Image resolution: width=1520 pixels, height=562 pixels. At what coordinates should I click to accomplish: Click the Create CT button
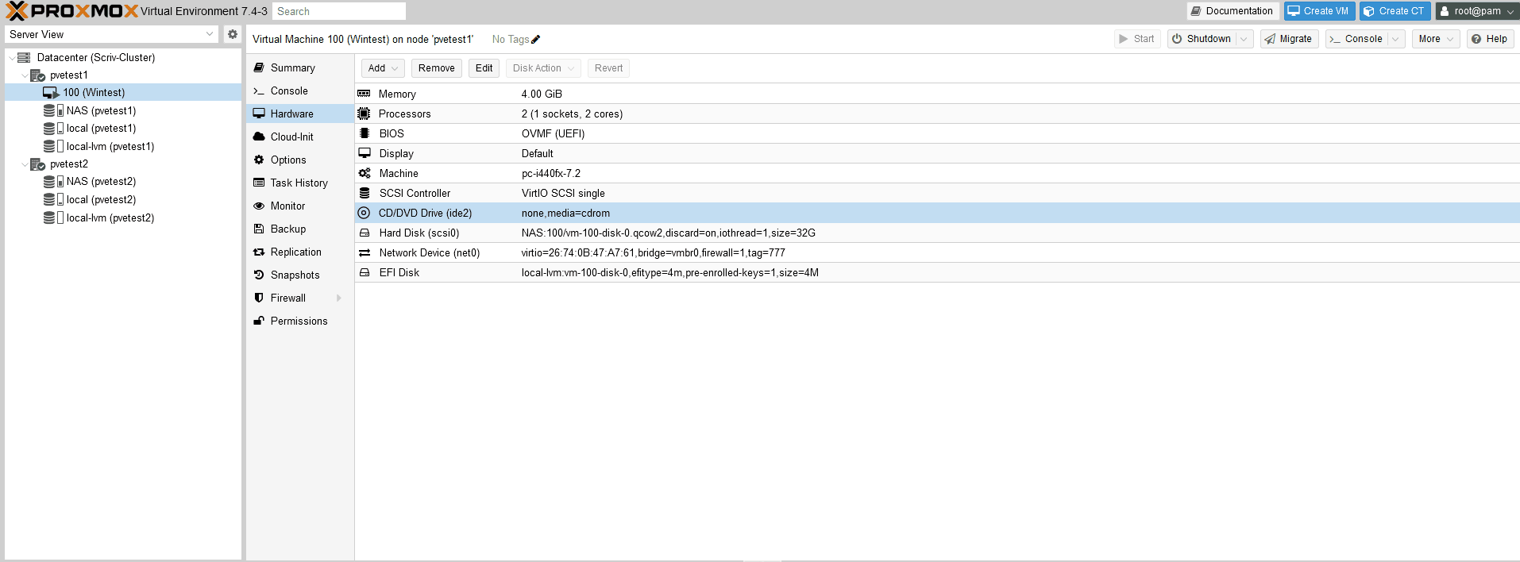(1395, 11)
